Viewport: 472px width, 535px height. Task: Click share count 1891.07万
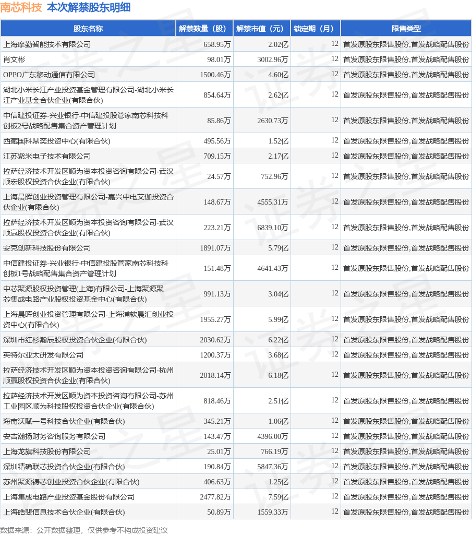pyautogui.click(x=215, y=248)
